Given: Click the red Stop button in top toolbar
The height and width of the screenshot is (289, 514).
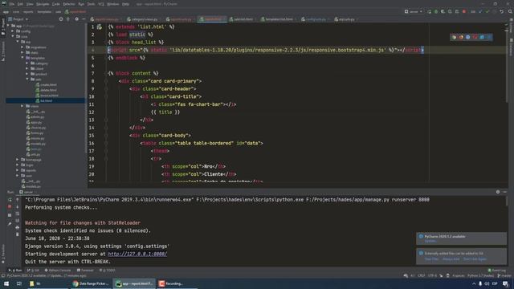Looking at the screenshot, I should [464, 11].
